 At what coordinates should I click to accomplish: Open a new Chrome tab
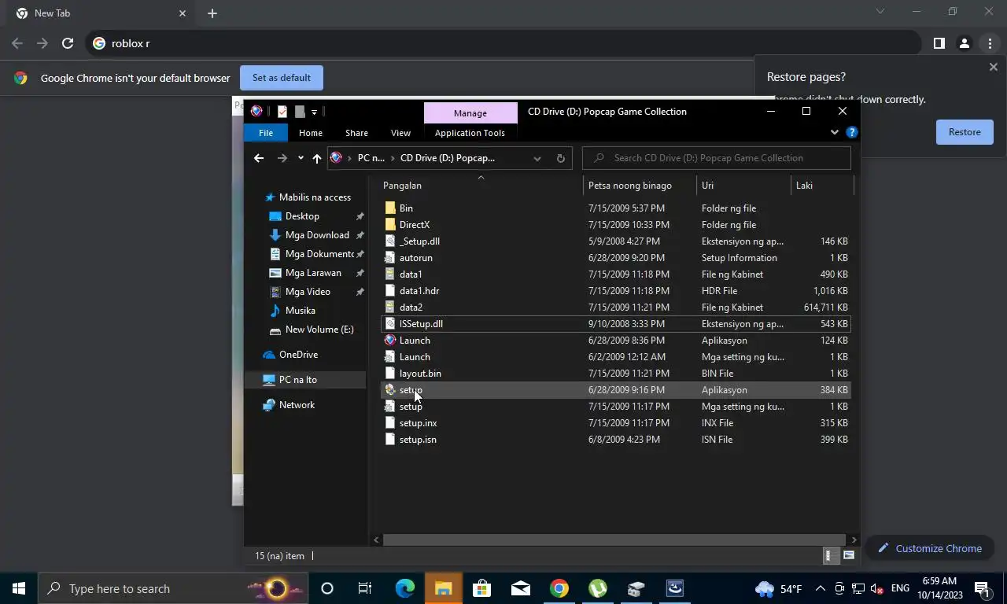point(212,13)
